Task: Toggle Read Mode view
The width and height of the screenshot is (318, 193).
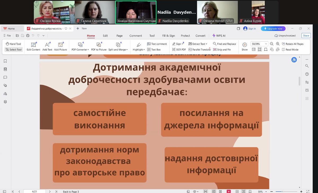Action: 290,49
